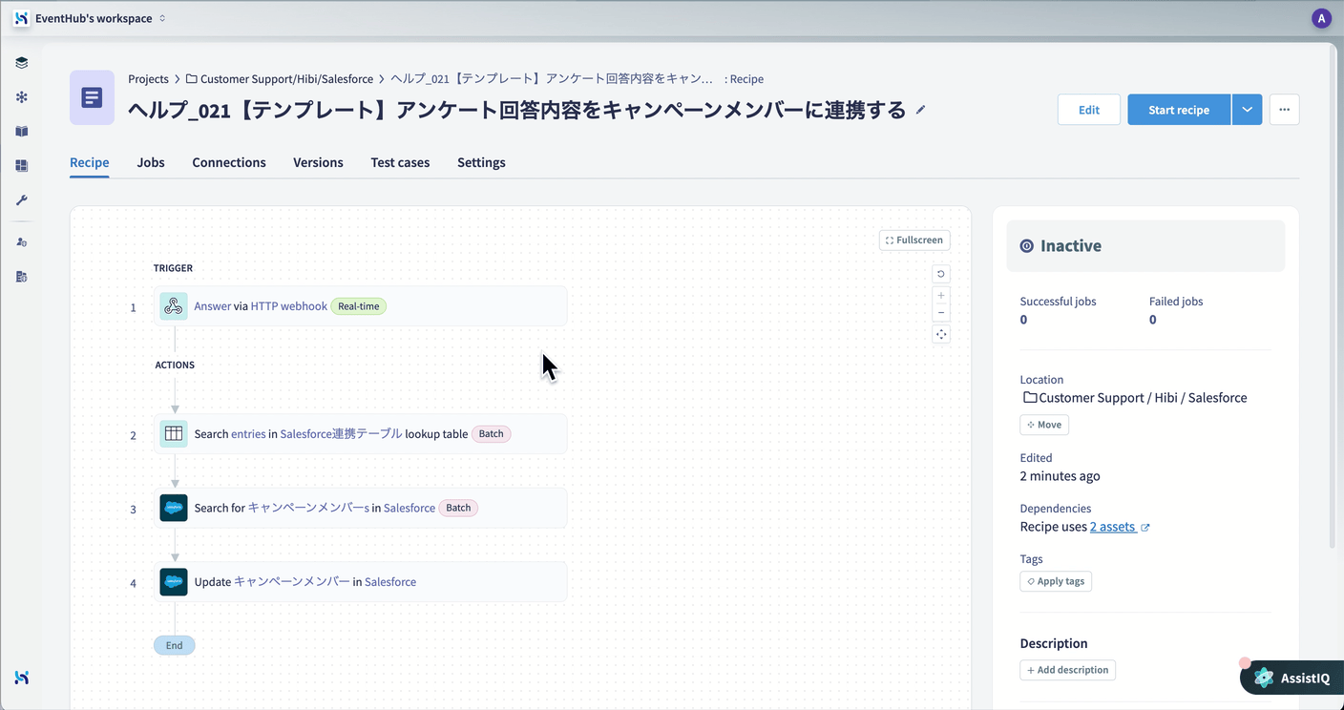Zoom in with the plus icon
The image size is (1344, 710).
pos(941,296)
